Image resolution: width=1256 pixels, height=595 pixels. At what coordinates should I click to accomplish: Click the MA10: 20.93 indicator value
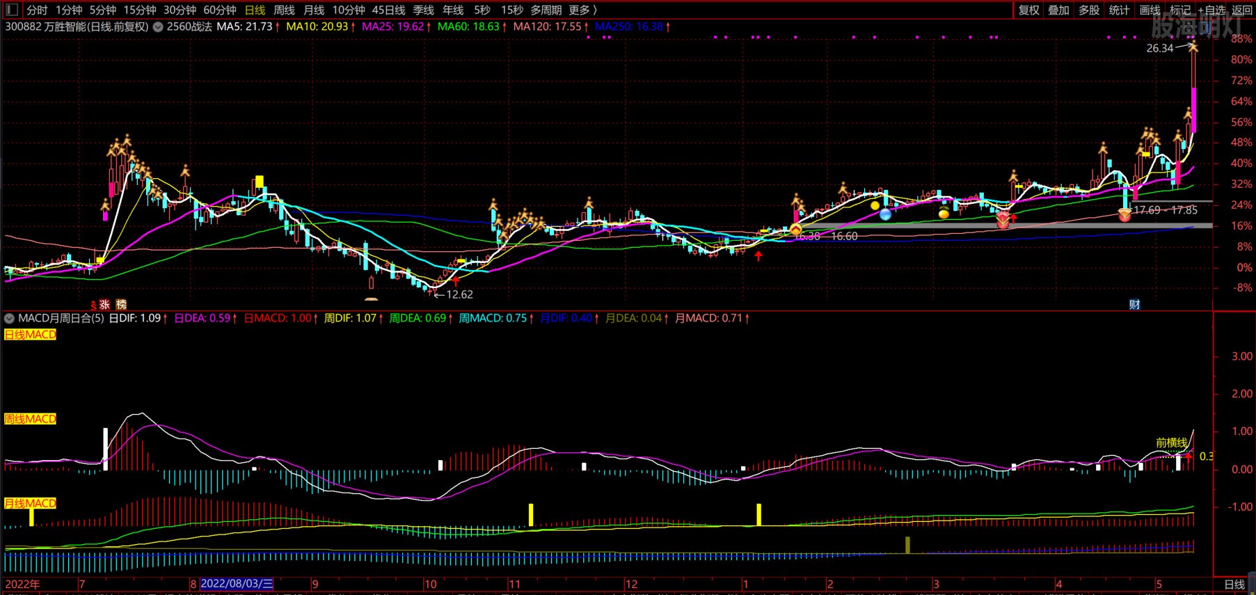pyautogui.click(x=317, y=26)
